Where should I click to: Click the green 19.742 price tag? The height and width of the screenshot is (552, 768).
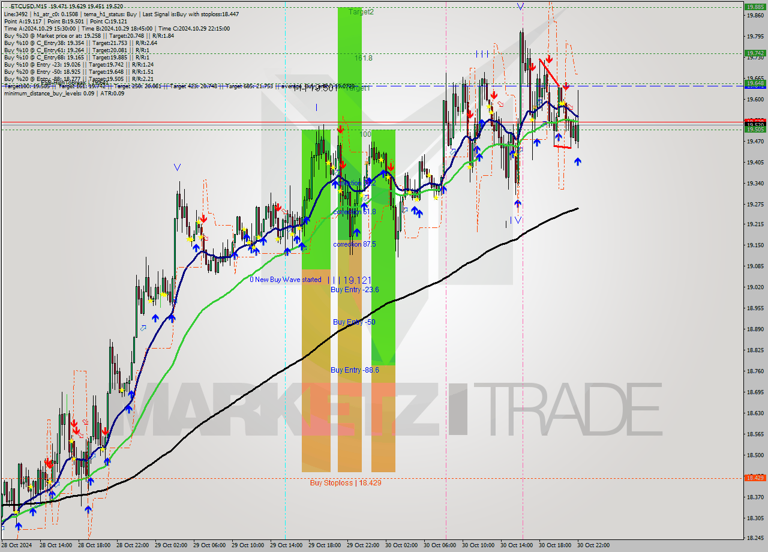click(x=755, y=53)
